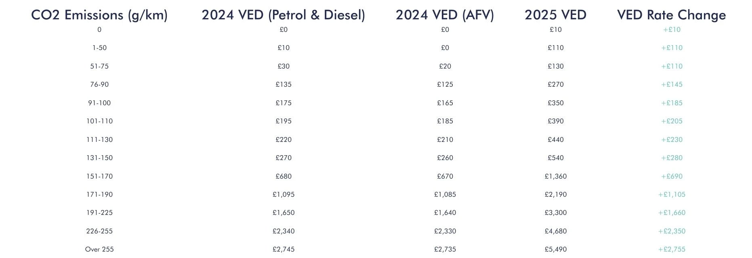752x258 pixels.
Task: Select the VED Rate Change column header
Action: tap(671, 15)
